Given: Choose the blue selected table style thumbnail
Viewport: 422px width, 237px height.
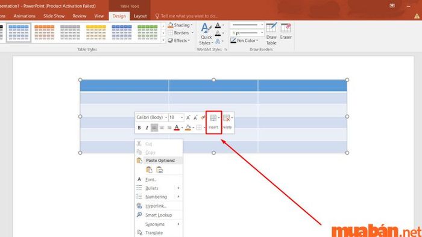Looking at the screenshot, I should (x=19, y=32).
